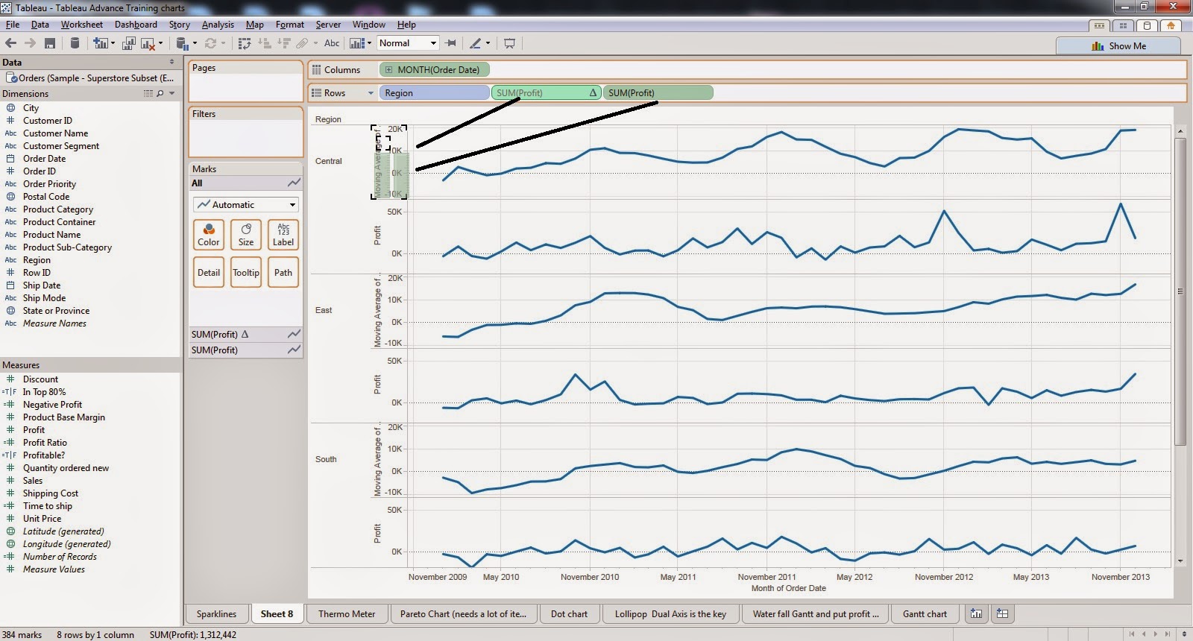Open the View Cards dropdown arrow
This screenshot has height=641, width=1193.
pos(369,43)
